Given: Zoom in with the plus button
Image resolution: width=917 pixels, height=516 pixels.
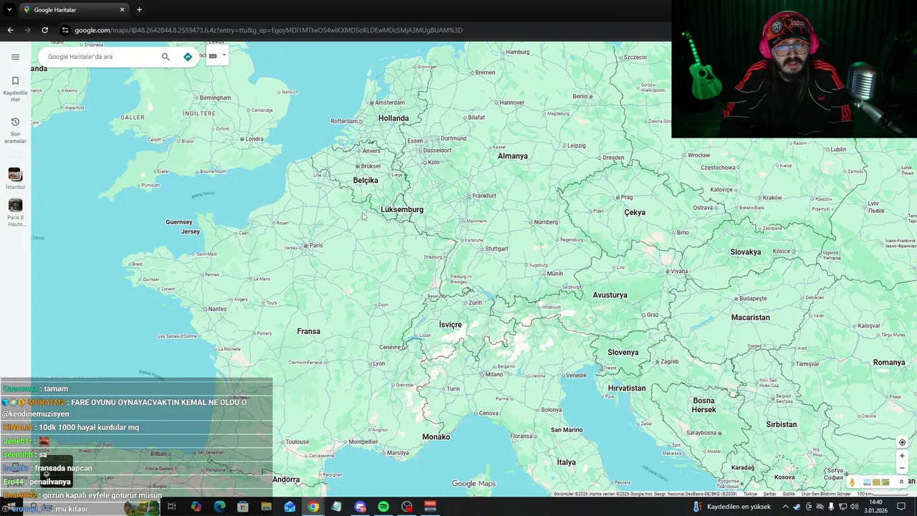Looking at the screenshot, I should 902,456.
